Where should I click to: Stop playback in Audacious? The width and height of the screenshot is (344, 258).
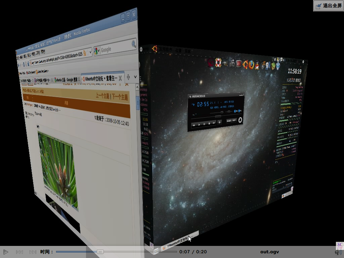point(209,124)
